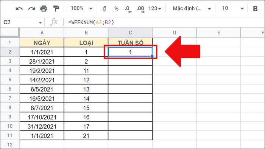Apply percent format
The image size is (265, 149).
coord(116,8)
